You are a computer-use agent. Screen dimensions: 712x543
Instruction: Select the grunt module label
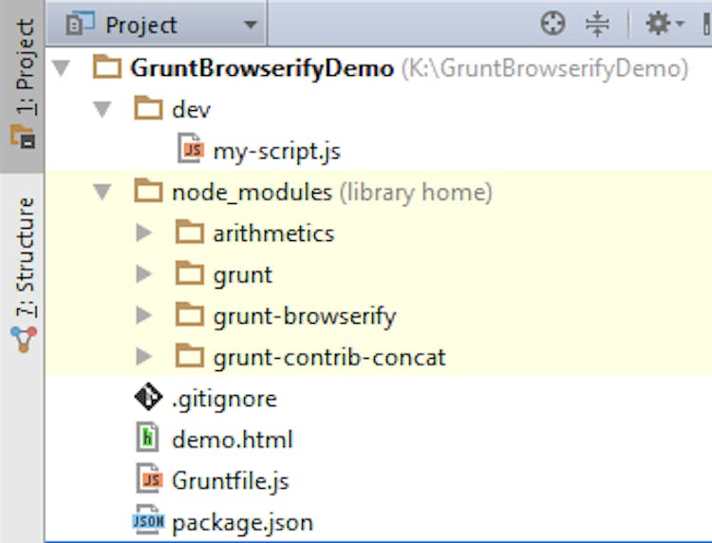[x=243, y=275]
